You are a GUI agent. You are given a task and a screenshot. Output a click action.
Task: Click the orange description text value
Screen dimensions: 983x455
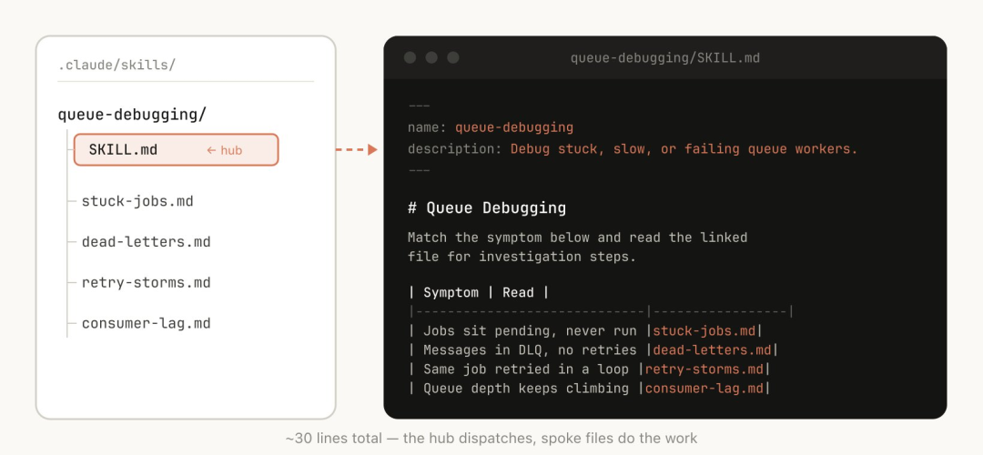[684, 149]
